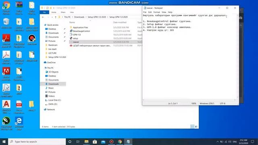Expand breadcrumb arrow after Downloads

(86, 17)
